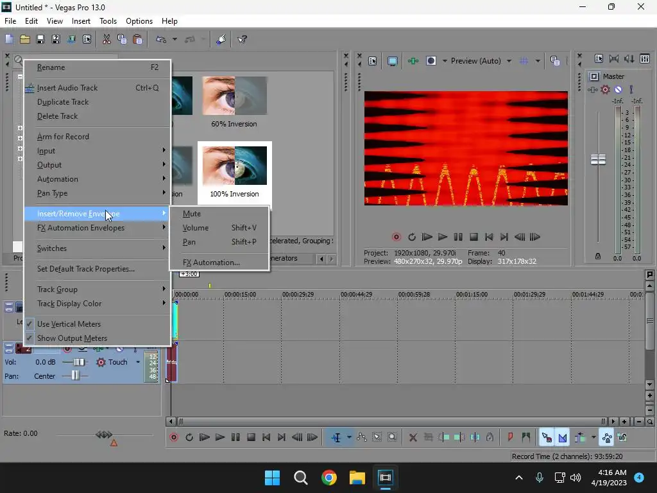The width and height of the screenshot is (657, 493).
Task: Click the Cut scissors icon
Action: pos(107,39)
